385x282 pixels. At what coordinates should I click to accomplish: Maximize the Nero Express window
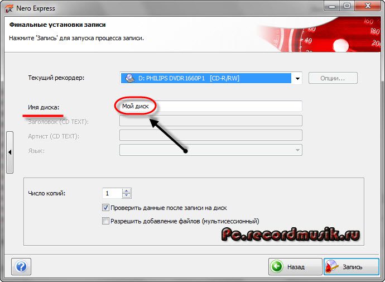coord(346,6)
